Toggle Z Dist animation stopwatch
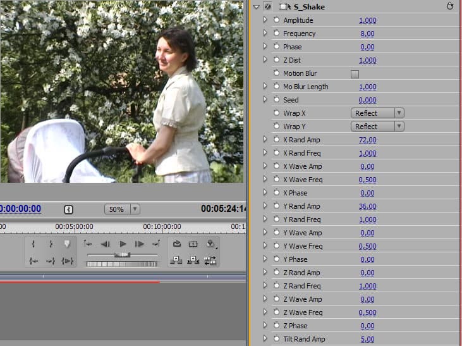 tap(276, 59)
